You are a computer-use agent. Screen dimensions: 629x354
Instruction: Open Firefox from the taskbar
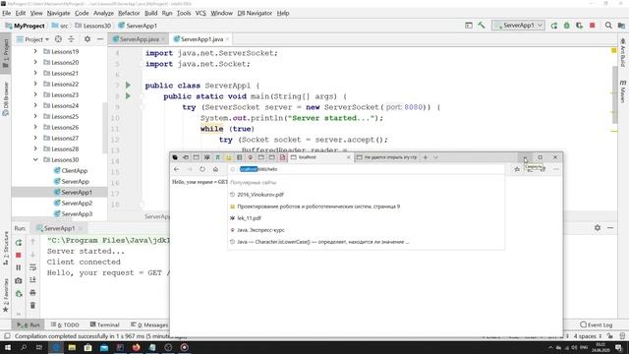137,347
